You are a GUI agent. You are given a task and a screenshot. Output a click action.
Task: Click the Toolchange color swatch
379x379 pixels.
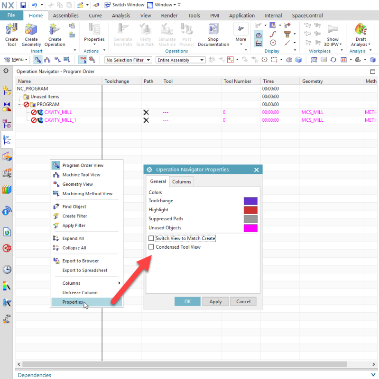250,201
